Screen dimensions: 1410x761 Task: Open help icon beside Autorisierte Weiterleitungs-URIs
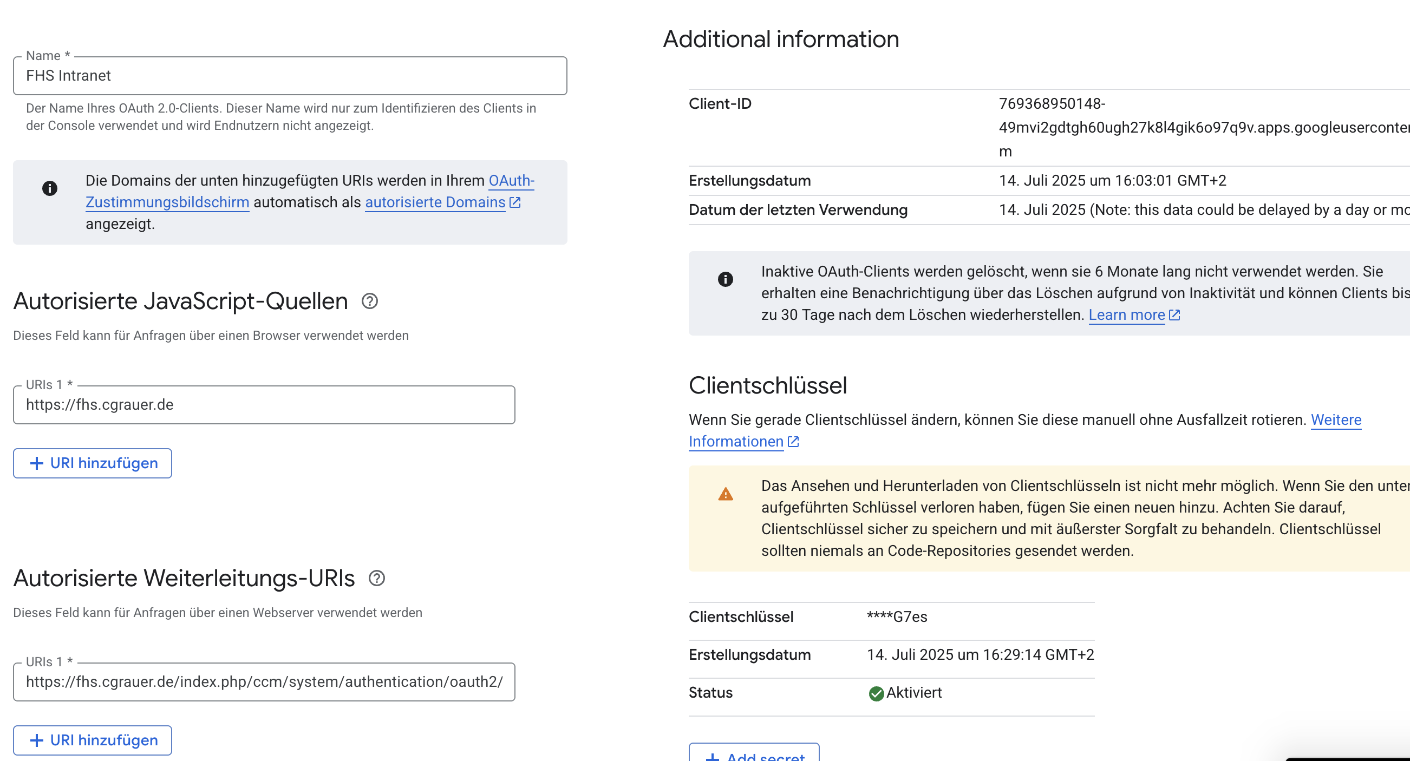coord(376,578)
